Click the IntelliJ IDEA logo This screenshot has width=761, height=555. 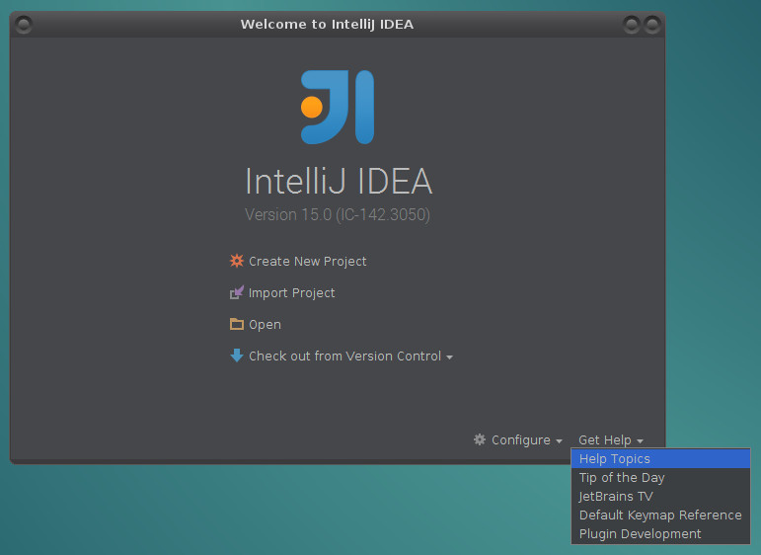pos(338,107)
